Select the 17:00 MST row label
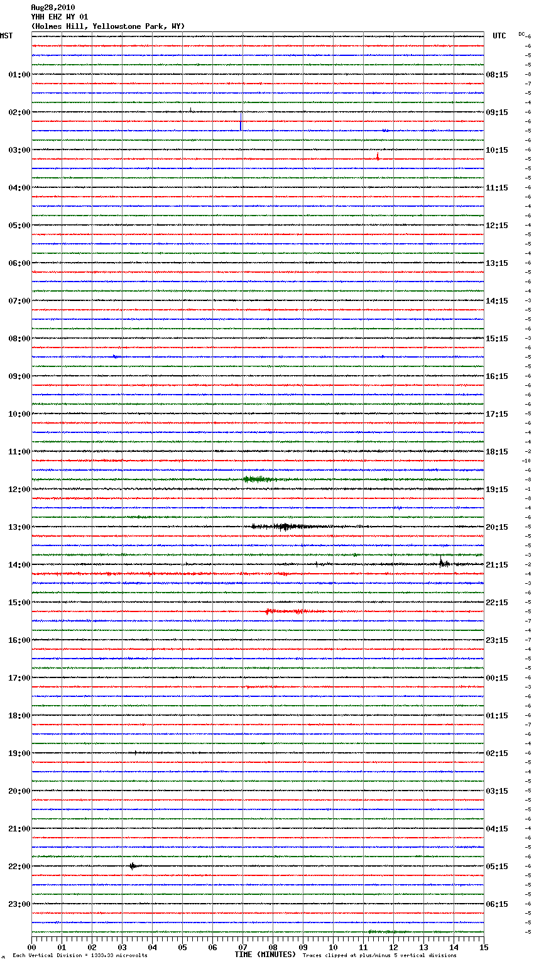Image resolution: width=534 pixels, height=964 pixels. [19, 678]
